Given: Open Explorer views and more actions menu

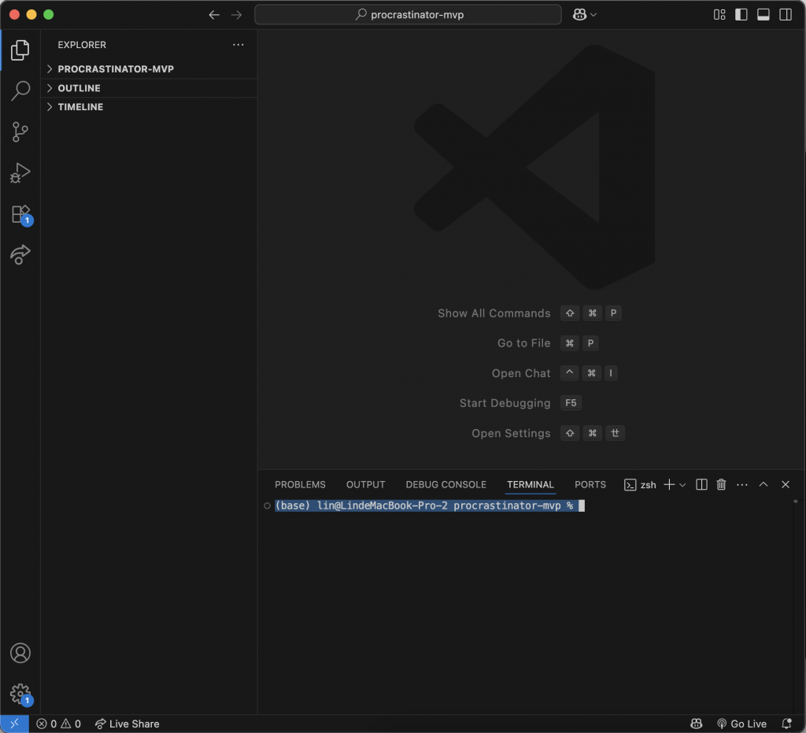Looking at the screenshot, I should tap(238, 45).
